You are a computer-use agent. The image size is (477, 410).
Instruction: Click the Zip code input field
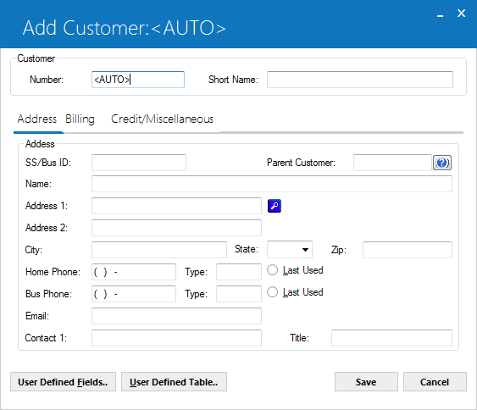tap(408, 250)
